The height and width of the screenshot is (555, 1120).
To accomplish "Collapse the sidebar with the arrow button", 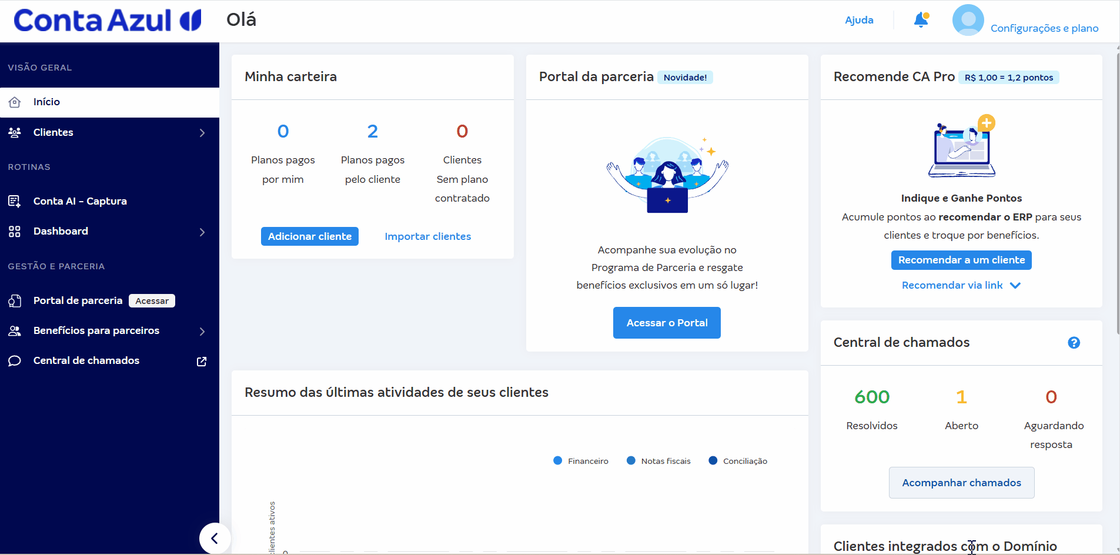I will (x=215, y=538).
